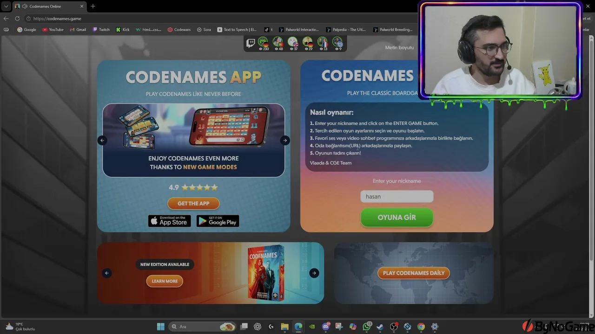Click the taskbar Ara search box
595x334 pixels.
pyautogui.click(x=202, y=327)
